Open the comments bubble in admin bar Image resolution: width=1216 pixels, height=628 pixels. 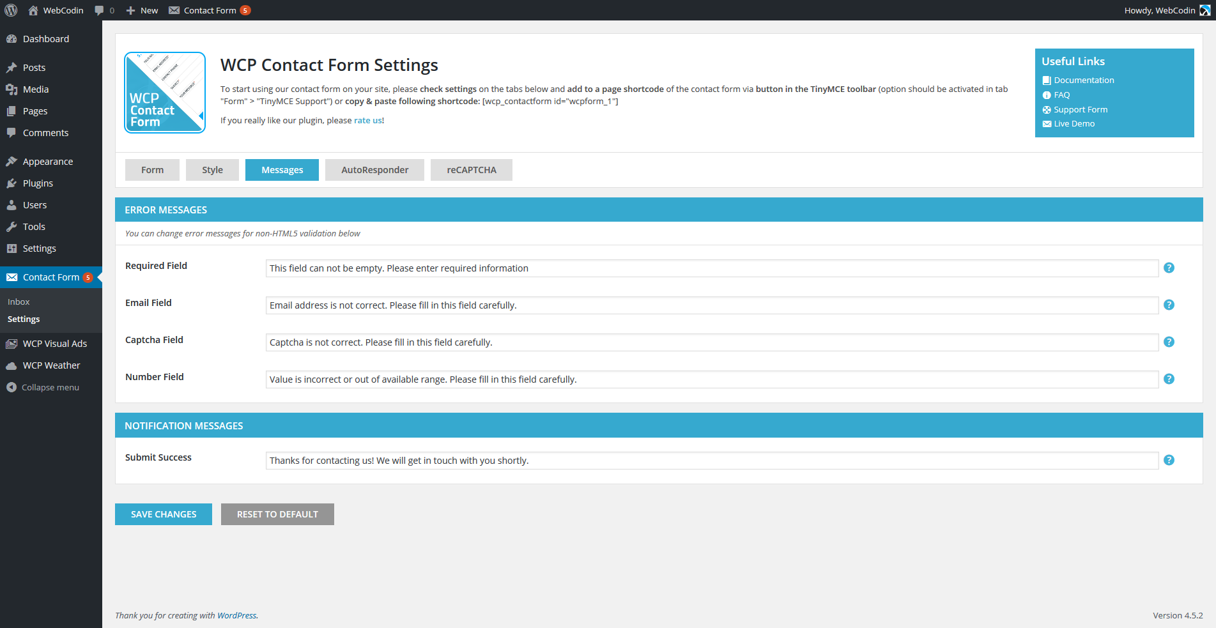104,10
